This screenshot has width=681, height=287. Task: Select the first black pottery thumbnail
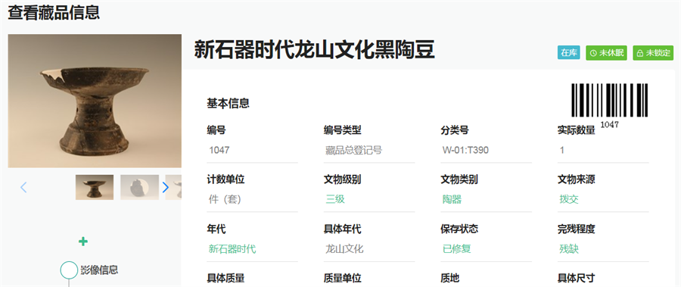coord(95,187)
